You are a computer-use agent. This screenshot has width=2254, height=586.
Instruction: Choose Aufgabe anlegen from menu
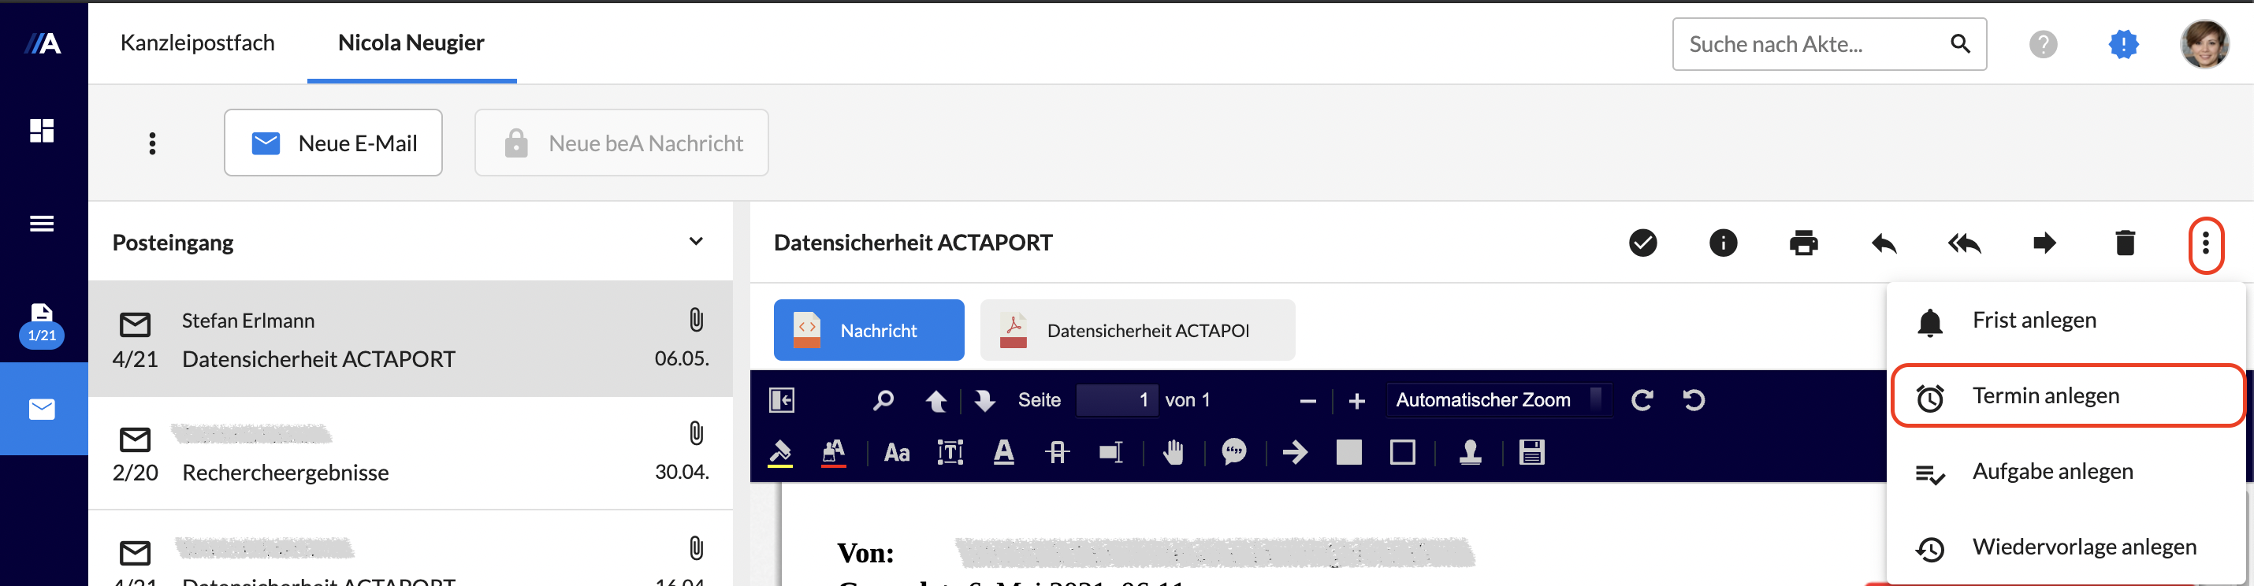[x=2065, y=473]
